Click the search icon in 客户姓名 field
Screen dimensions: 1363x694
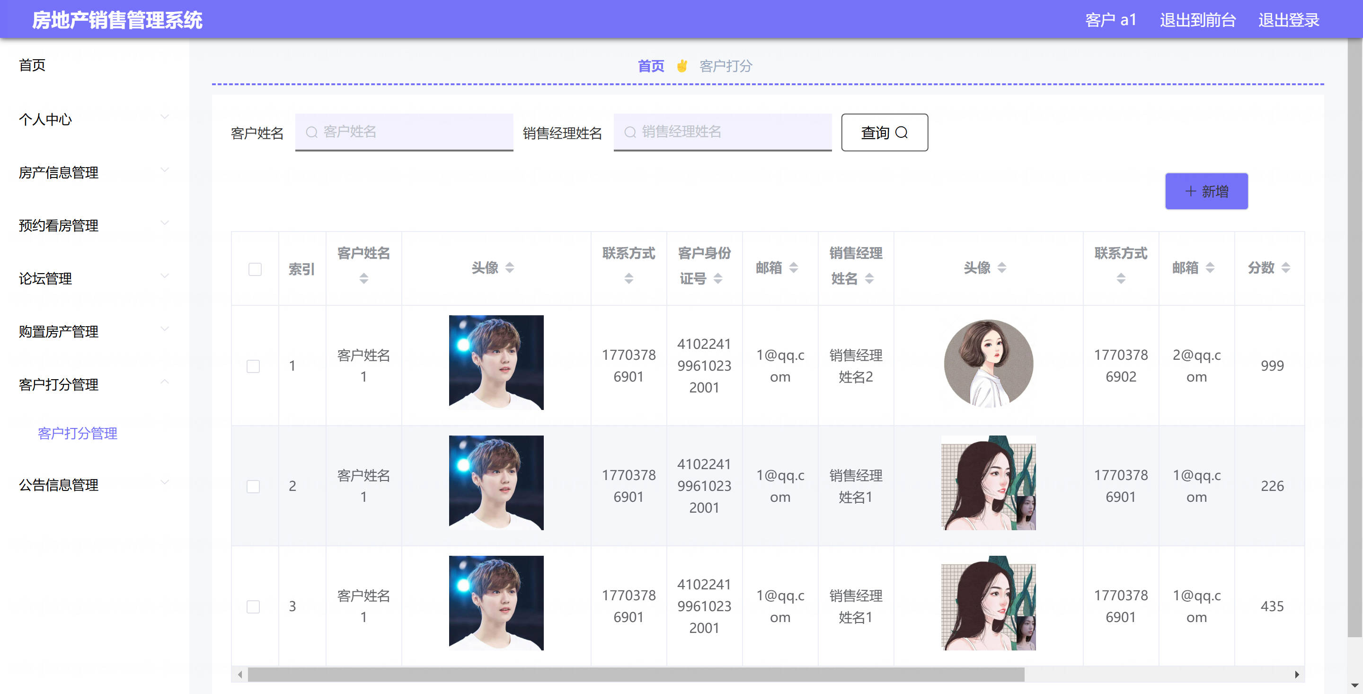[312, 132]
